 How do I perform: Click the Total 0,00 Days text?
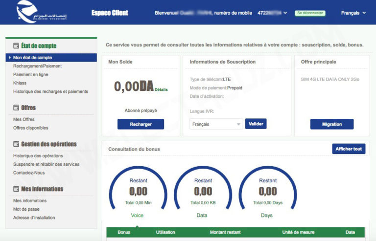point(268,203)
